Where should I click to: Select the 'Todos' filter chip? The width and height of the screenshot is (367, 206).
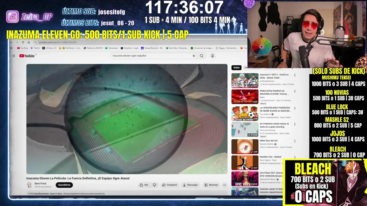coord(236,68)
